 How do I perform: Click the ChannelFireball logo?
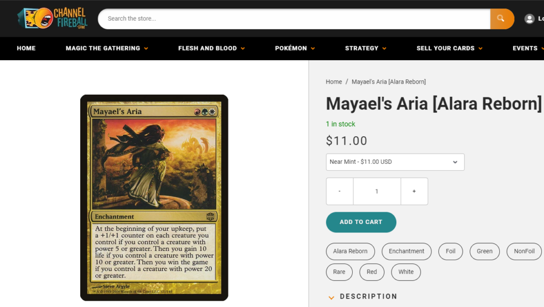(x=53, y=18)
